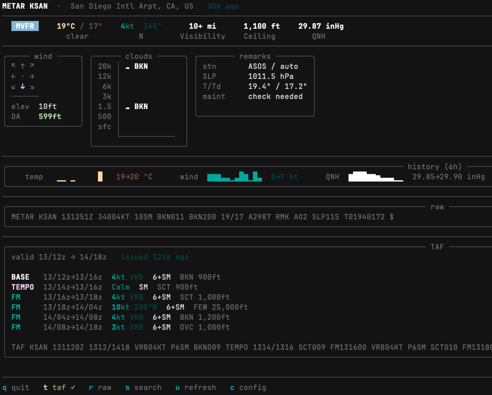The height and width of the screenshot is (395, 492).
Task: Click the raw TAF KSAN text line
Action: point(251,347)
